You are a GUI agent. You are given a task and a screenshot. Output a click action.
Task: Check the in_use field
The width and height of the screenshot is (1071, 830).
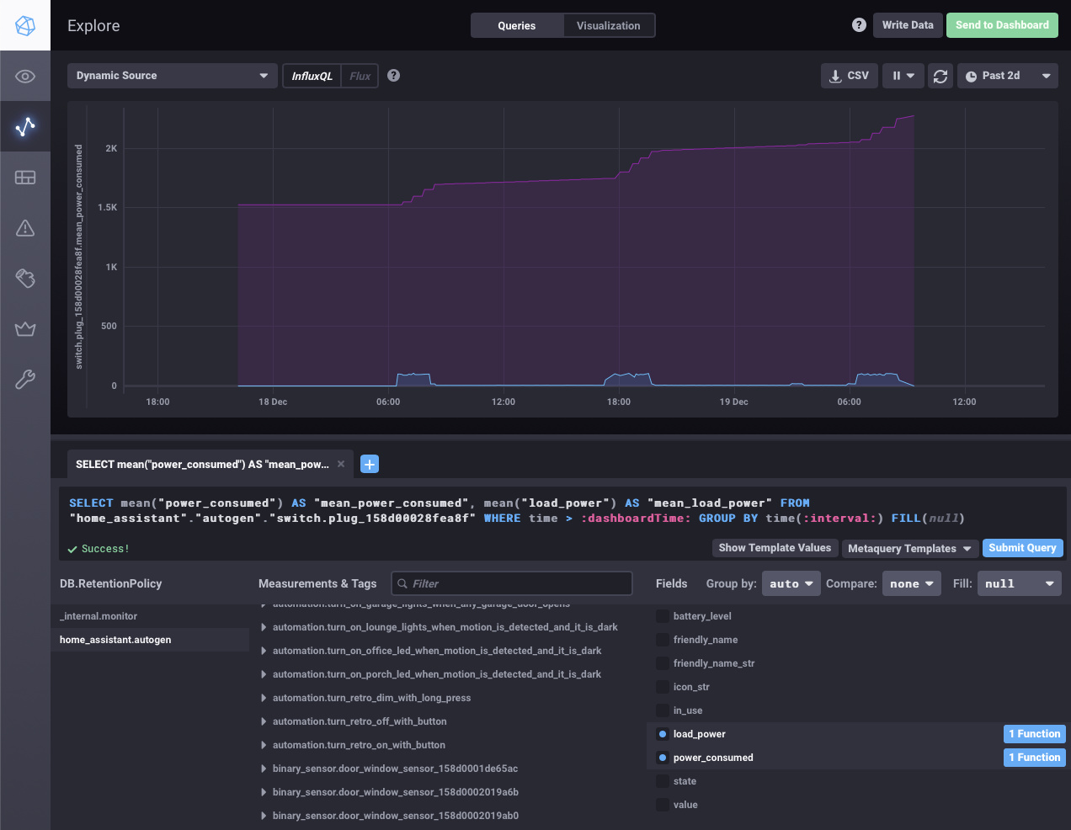point(663,710)
